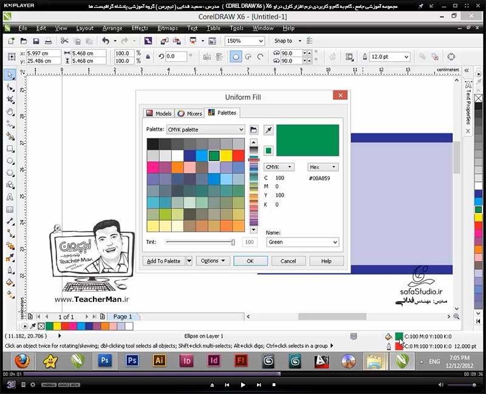
Task: Click the KMPlayer stop button
Action: click(274, 385)
